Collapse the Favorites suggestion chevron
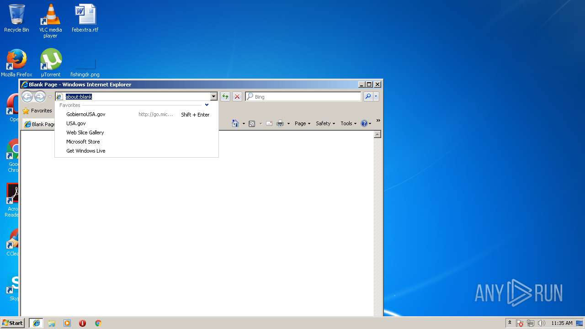 pyautogui.click(x=207, y=105)
